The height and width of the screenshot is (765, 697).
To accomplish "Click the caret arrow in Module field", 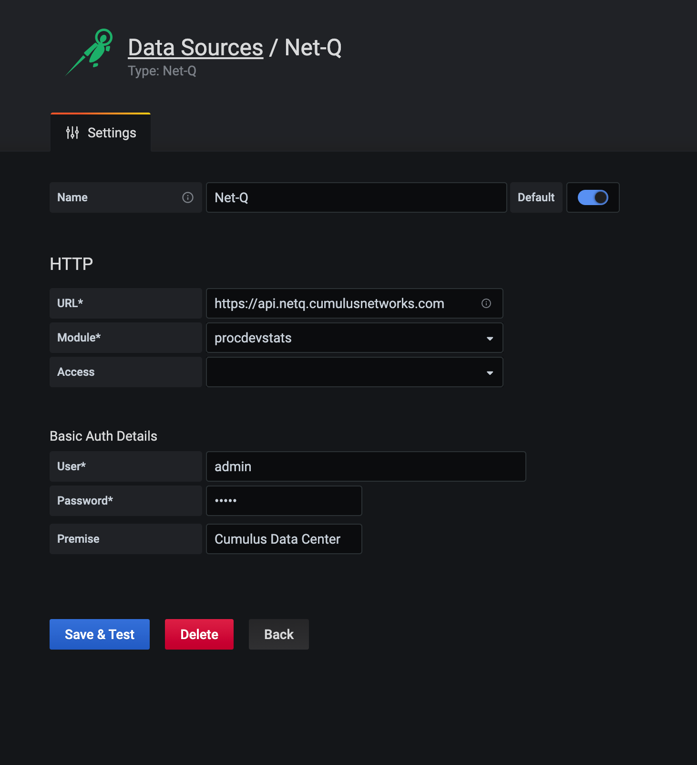I will point(490,338).
